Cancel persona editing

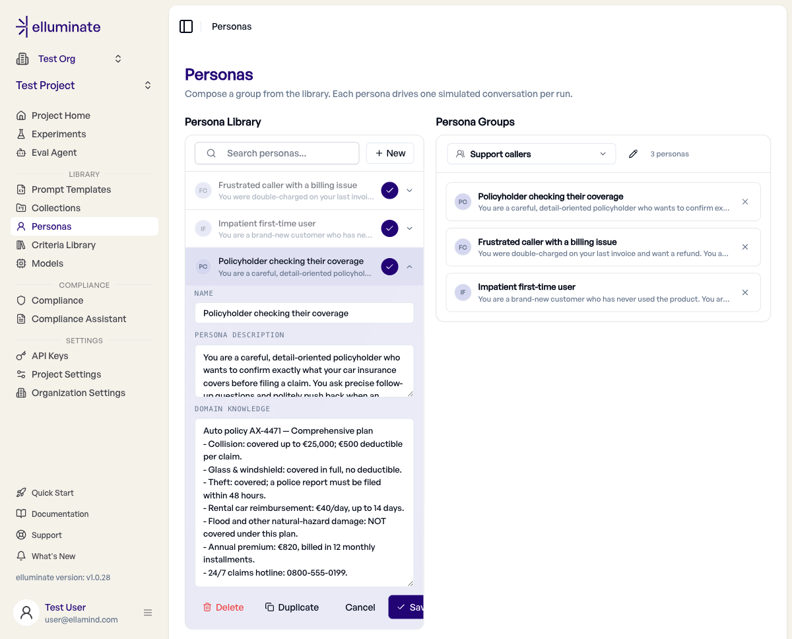pos(360,607)
